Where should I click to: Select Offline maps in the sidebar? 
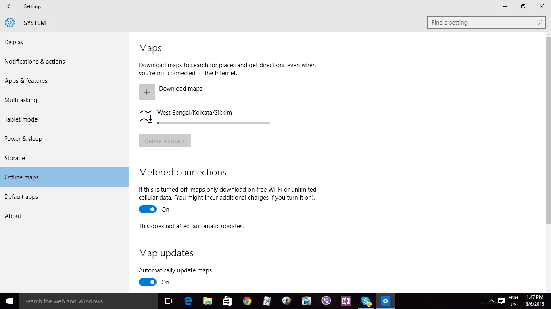pos(65,177)
